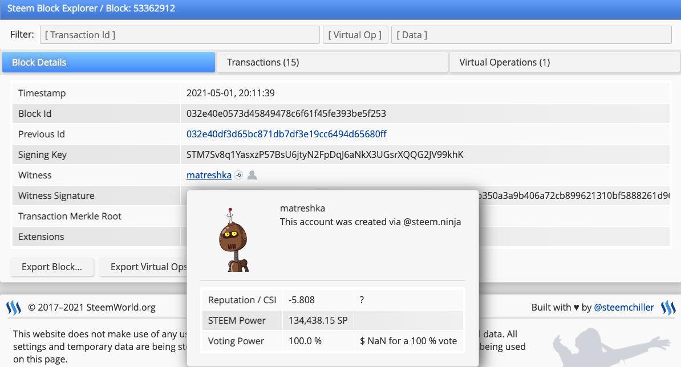Click the Voting Power label in popup
Image resolution: width=681 pixels, height=367 pixels.
coord(236,341)
